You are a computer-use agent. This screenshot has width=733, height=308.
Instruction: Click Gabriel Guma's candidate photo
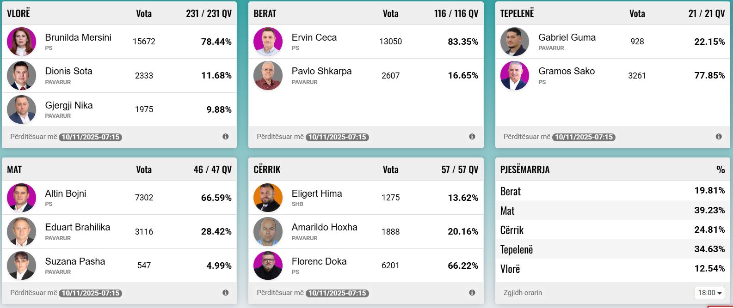(515, 42)
